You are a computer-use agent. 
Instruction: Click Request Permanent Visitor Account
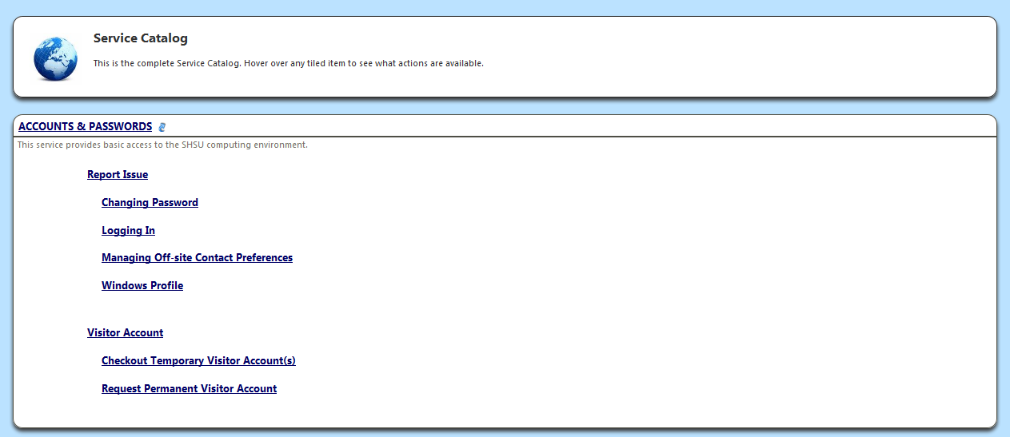(x=189, y=388)
